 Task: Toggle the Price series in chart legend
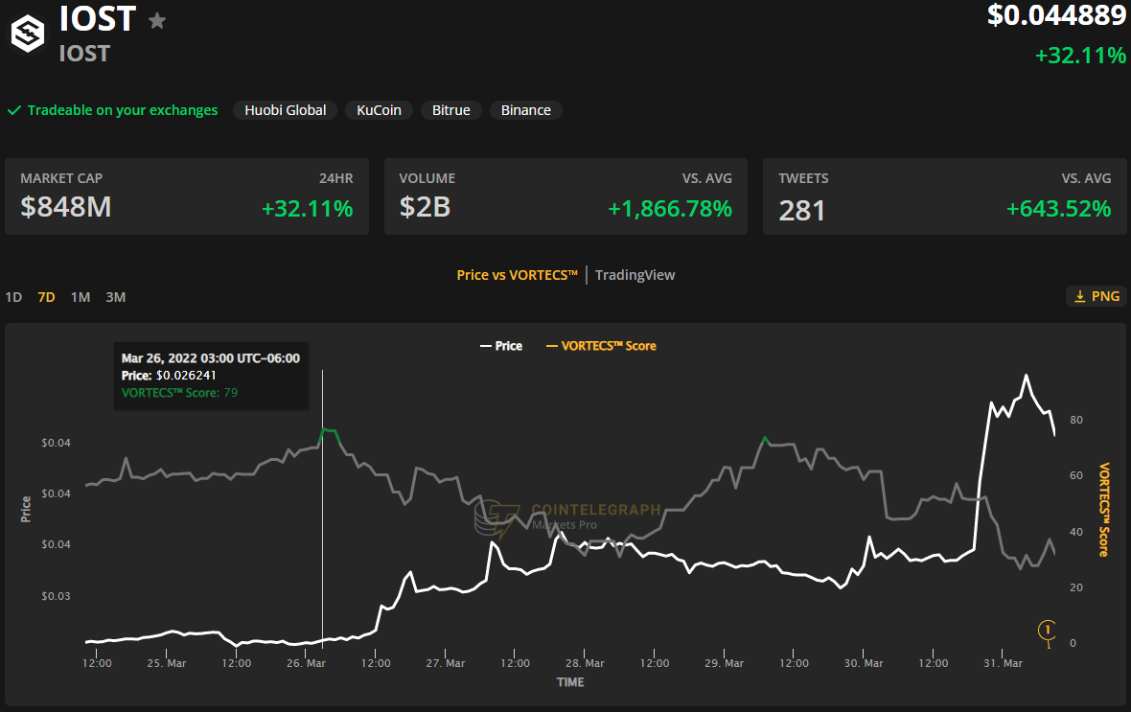(x=501, y=346)
